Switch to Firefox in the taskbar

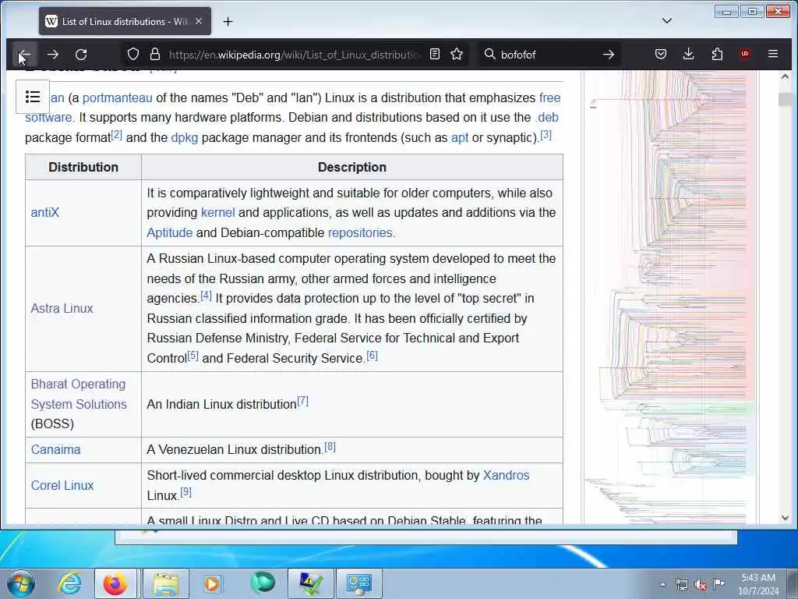(115, 583)
